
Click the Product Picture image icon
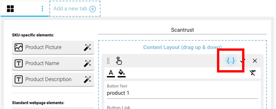coord(19,47)
